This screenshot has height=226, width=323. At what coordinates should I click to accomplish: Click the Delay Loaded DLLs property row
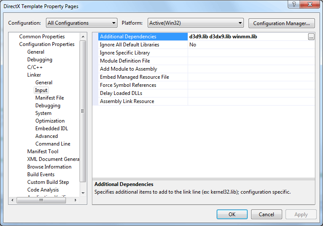point(204,93)
